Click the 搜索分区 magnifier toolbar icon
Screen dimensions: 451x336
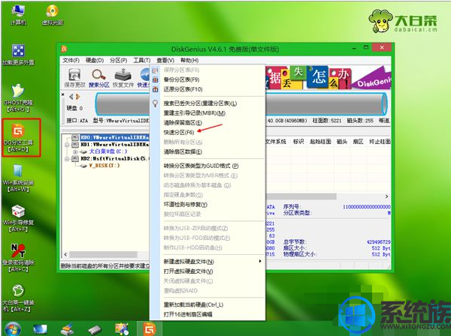coord(98,78)
